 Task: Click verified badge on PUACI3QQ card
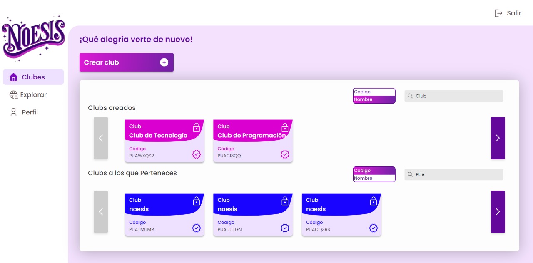pyautogui.click(x=285, y=154)
